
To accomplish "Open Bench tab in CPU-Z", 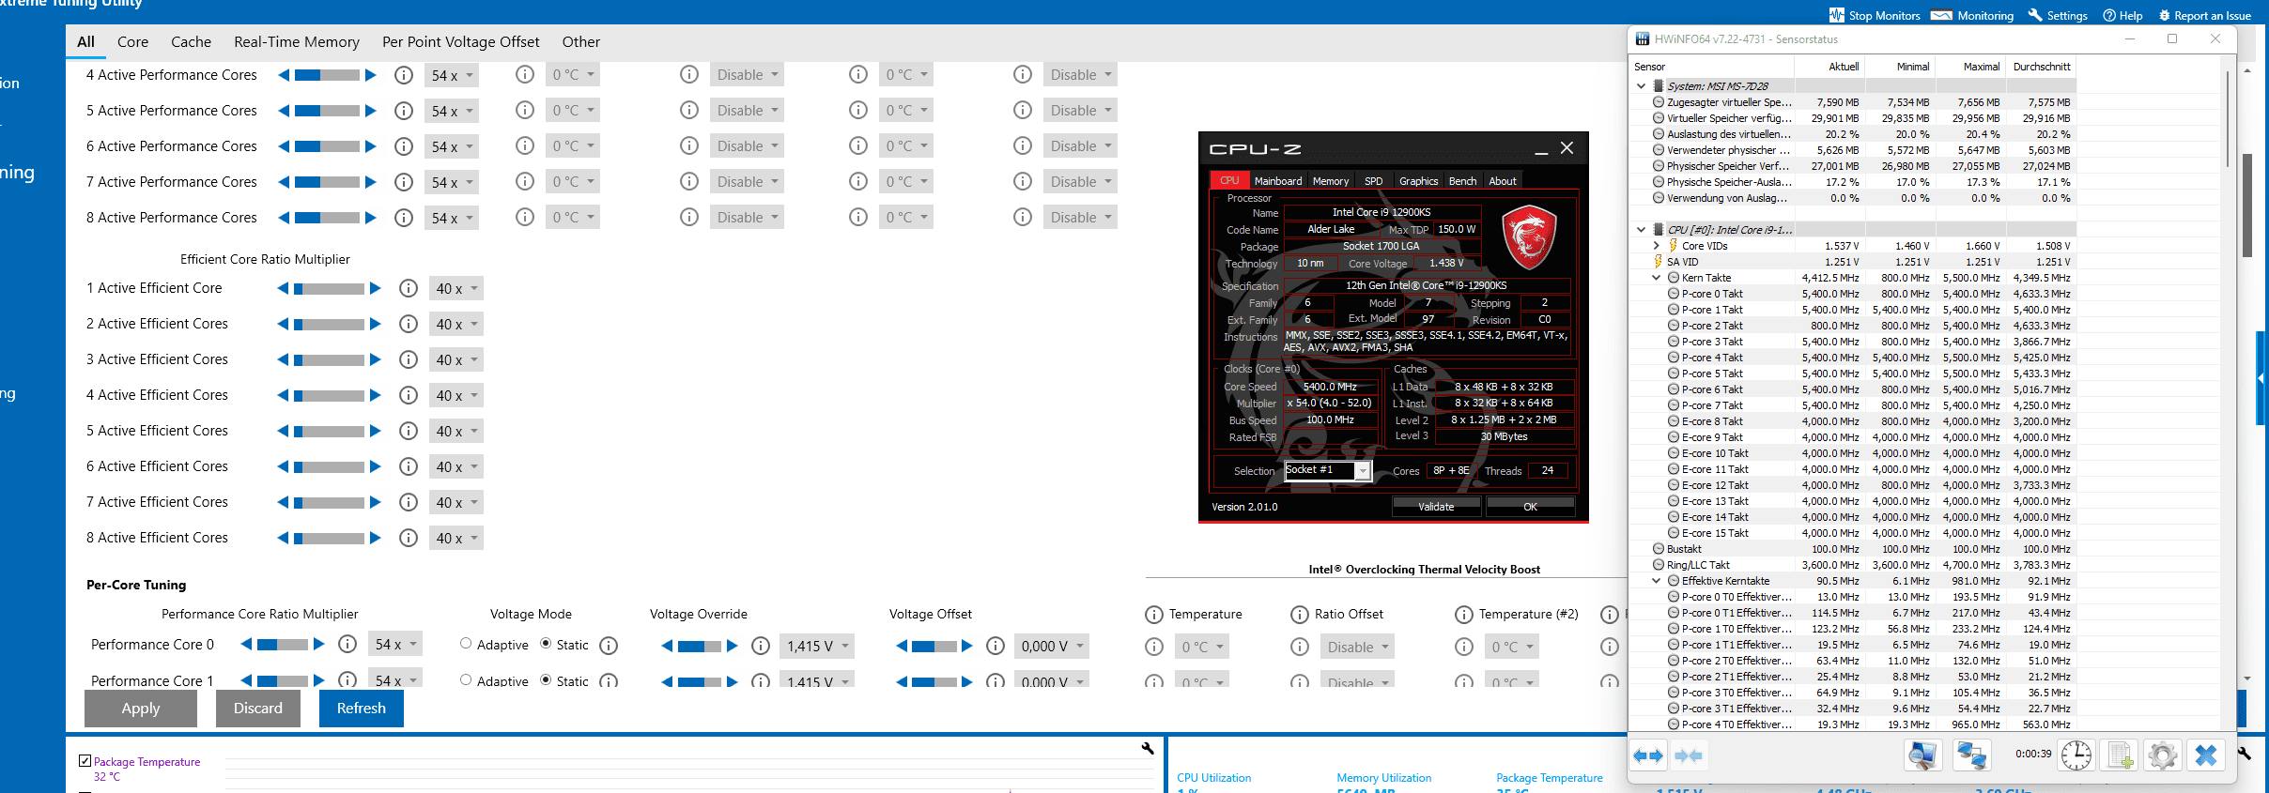I will coord(1462,181).
